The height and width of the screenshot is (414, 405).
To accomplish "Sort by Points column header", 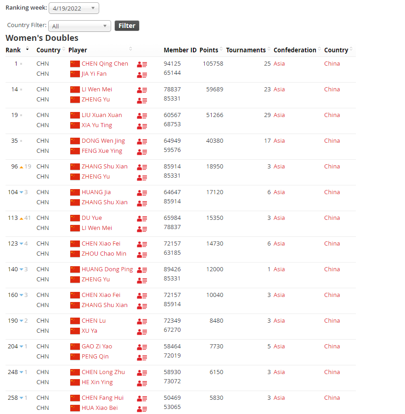I will tap(209, 50).
